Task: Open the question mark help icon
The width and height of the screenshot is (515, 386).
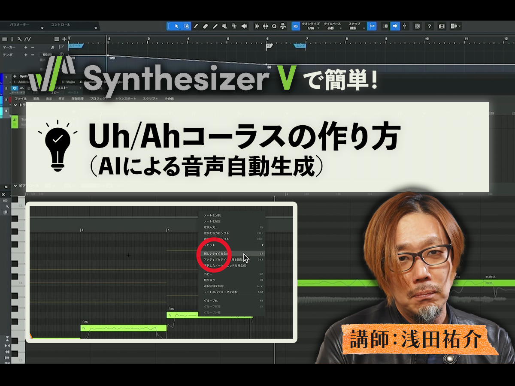Action: pyautogui.click(x=430, y=26)
